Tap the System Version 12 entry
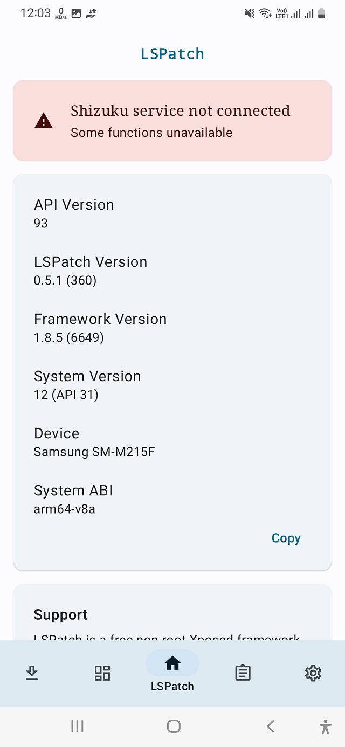The height and width of the screenshot is (747, 345). tap(87, 384)
